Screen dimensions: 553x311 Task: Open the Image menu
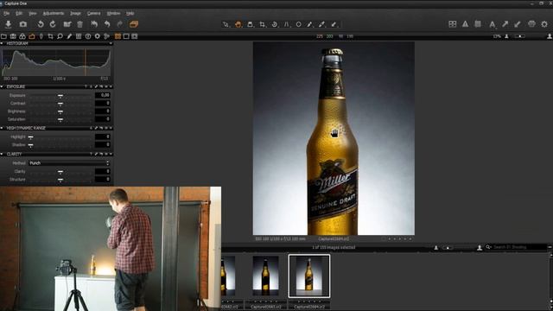coord(75,13)
